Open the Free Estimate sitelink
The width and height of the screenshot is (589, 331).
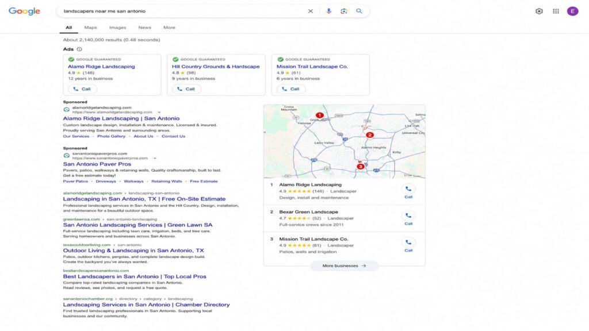point(204,181)
